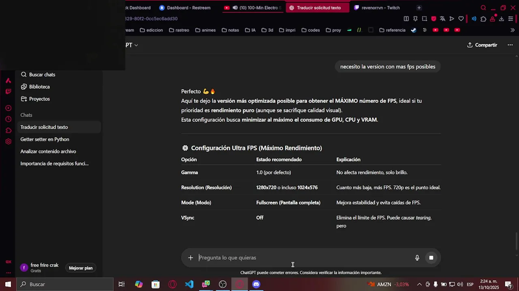Expand the hidden bookmarks chevron
Image resolution: width=519 pixels, height=291 pixels.
[513, 30]
